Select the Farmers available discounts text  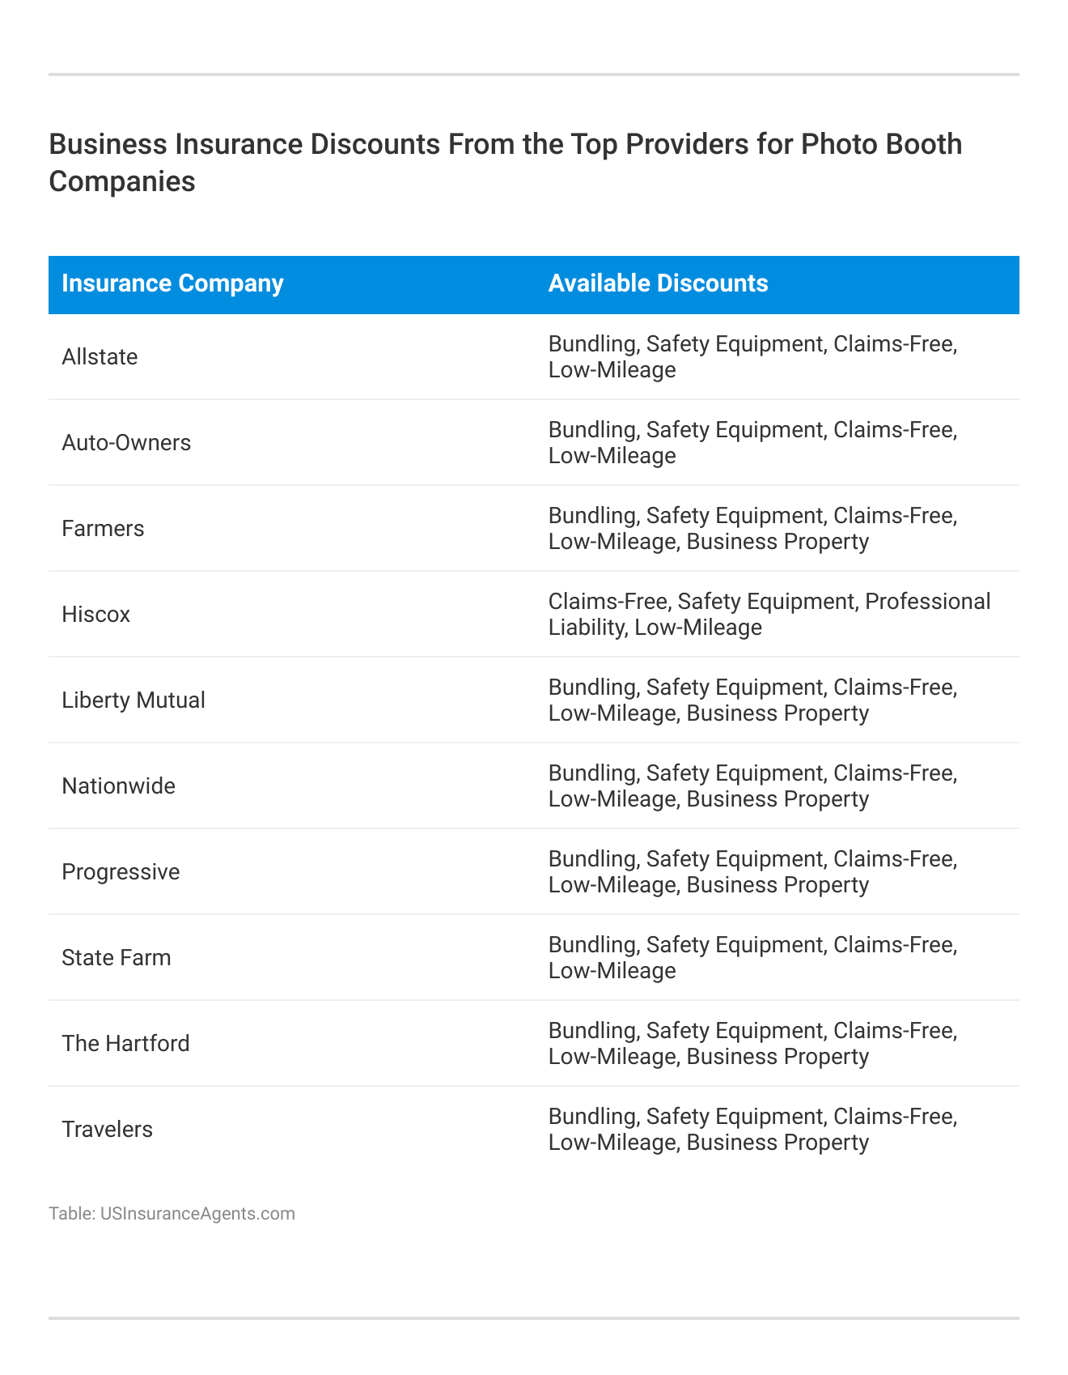pos(752,529)
